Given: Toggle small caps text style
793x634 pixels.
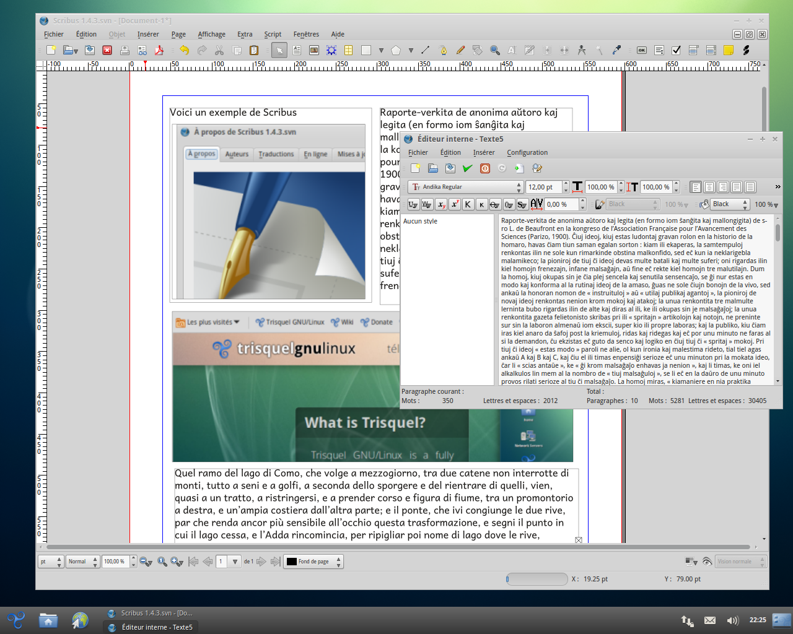Looking at the screenshot, I should (x=481, y=204).
